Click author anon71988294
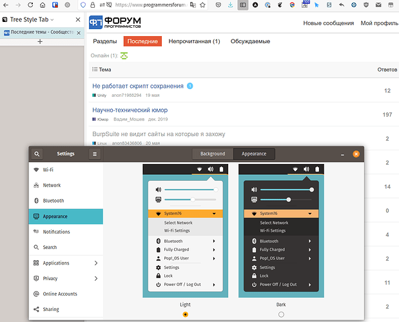399x322 pixels. tap(126, 96)
